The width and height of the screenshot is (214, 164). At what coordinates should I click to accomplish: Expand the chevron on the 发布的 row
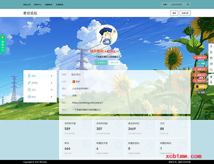[51, 83]
